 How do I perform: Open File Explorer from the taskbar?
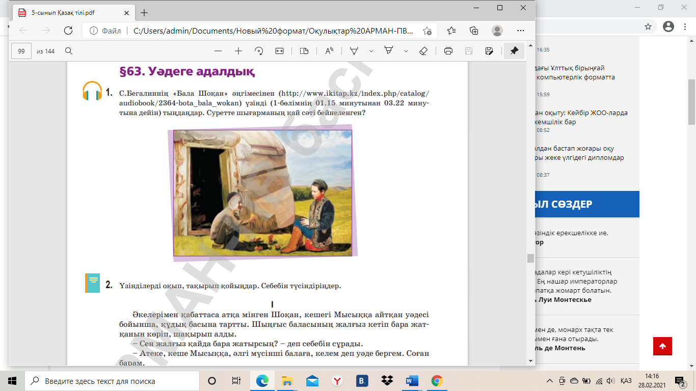tap(287, 381)
